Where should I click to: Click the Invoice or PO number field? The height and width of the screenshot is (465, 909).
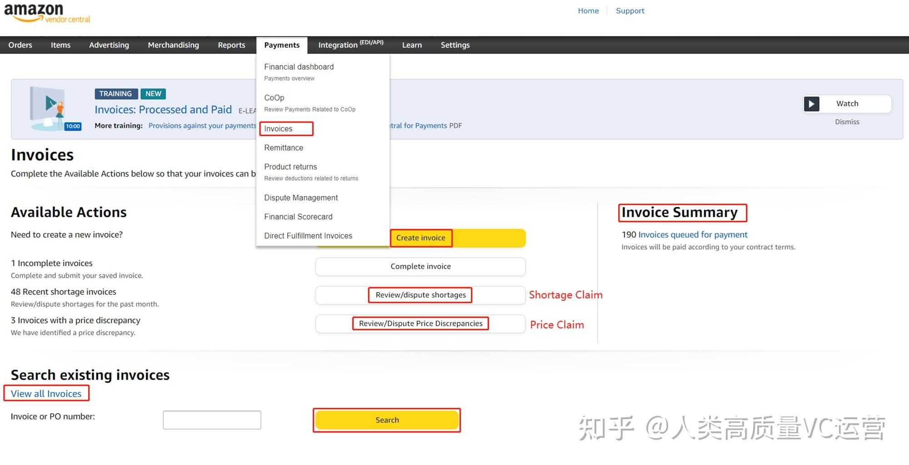pyautogui.click(x=212, y=419)
